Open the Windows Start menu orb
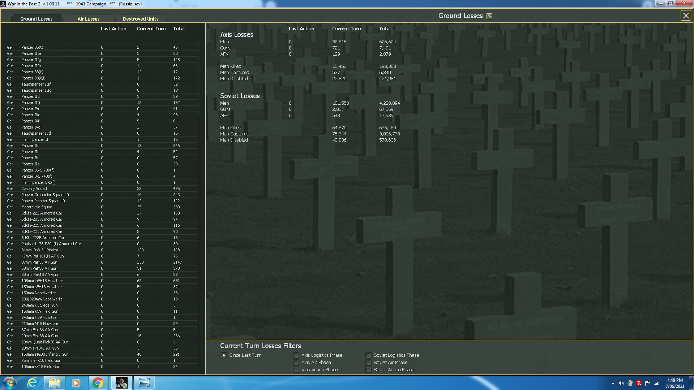This screenshot has width=694, height=390. click(10, 383)
